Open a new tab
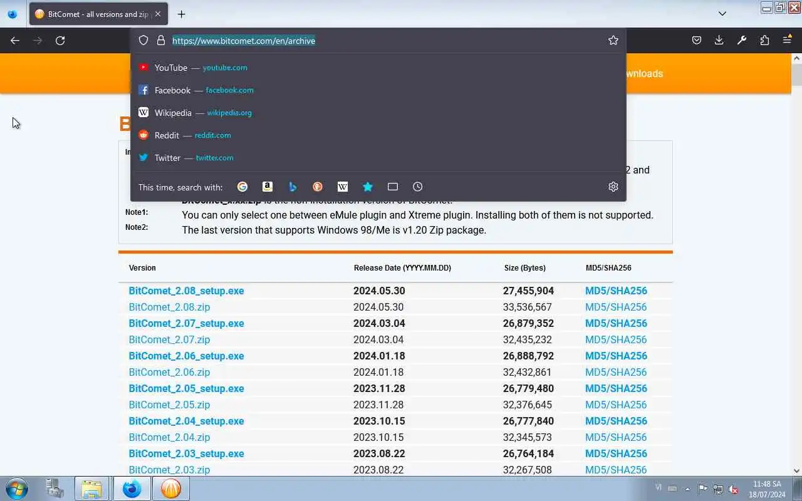 tap(181, 14)
